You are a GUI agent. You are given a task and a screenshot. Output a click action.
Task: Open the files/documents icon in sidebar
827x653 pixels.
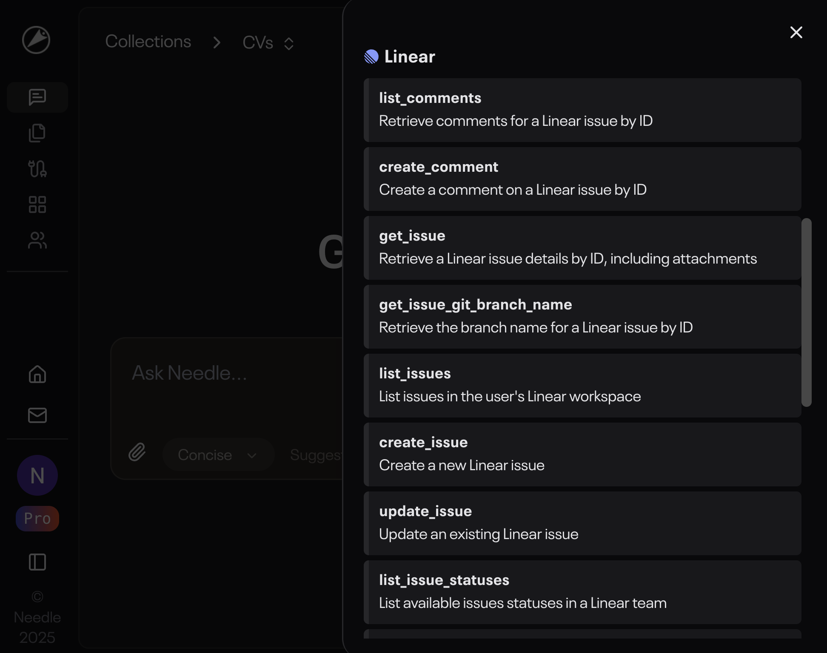pos(37,133)
